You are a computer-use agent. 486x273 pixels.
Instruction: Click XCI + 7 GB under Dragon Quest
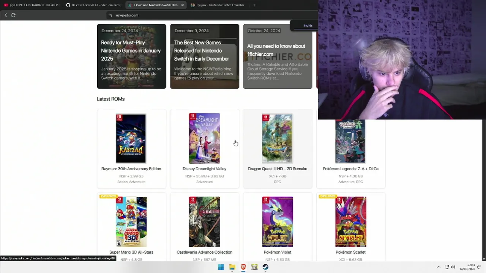[278, 176]
